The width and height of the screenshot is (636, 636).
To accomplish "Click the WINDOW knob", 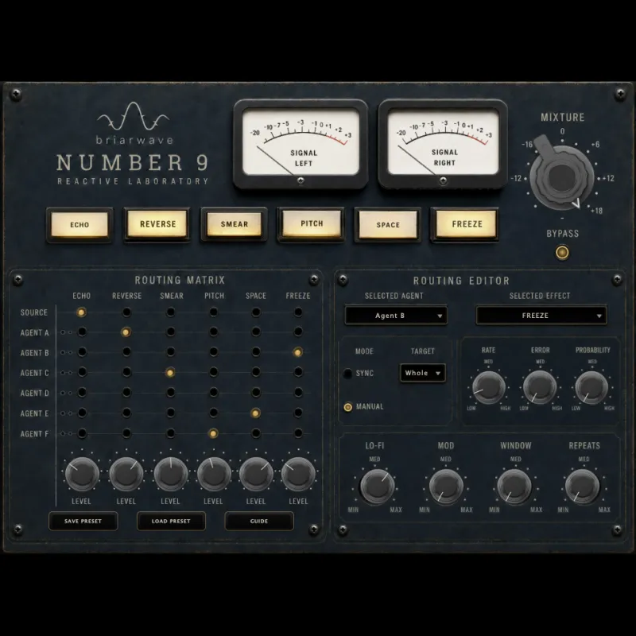I will tap(514, 486).
